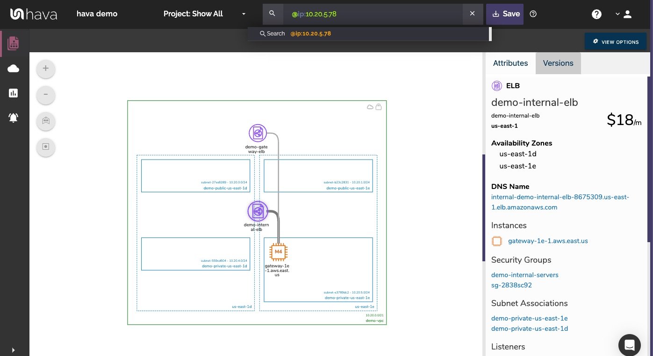Screen dimensions: 653x356
Task: Open the demo-private-us-east-1e subnet association link
Action: [529, 318]
